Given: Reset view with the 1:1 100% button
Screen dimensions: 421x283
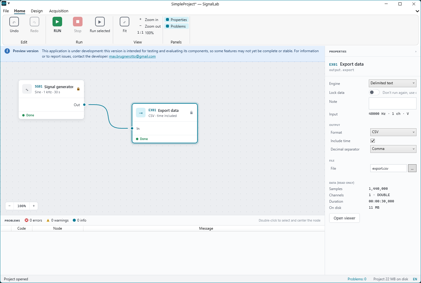Looking at the screenshot, I should pyautogui.click(x=146, y=33).
